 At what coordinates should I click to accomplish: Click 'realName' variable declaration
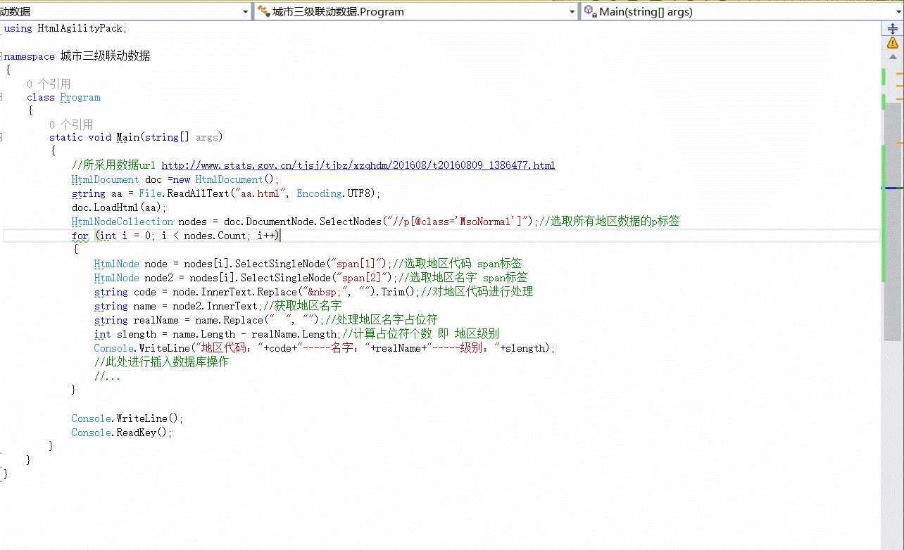tap(156, 320)
